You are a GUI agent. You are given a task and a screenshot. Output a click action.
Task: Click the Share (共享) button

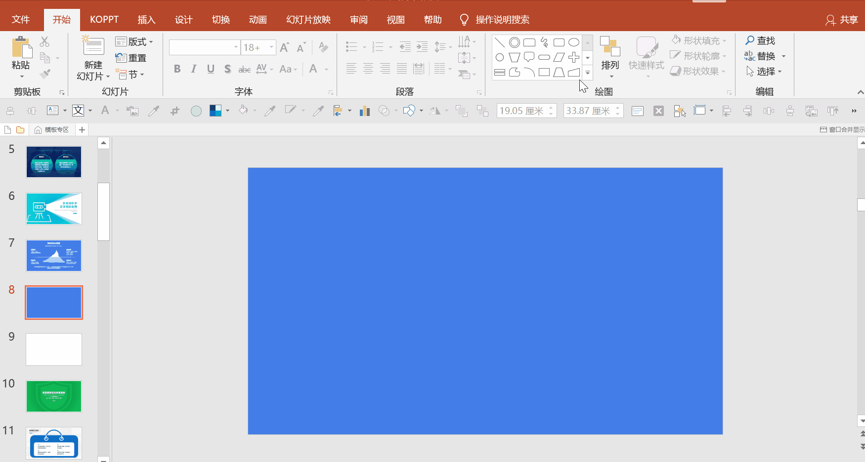pos(842,20)
